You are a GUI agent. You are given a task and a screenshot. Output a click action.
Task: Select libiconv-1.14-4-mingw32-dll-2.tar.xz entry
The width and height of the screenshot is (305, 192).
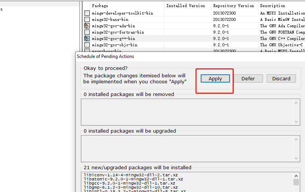[131, 175]
